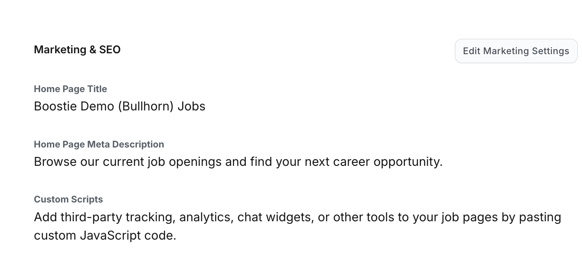Click the word Jobs in the title value
The width and height of the screenshot is (582, 272).
191,106
